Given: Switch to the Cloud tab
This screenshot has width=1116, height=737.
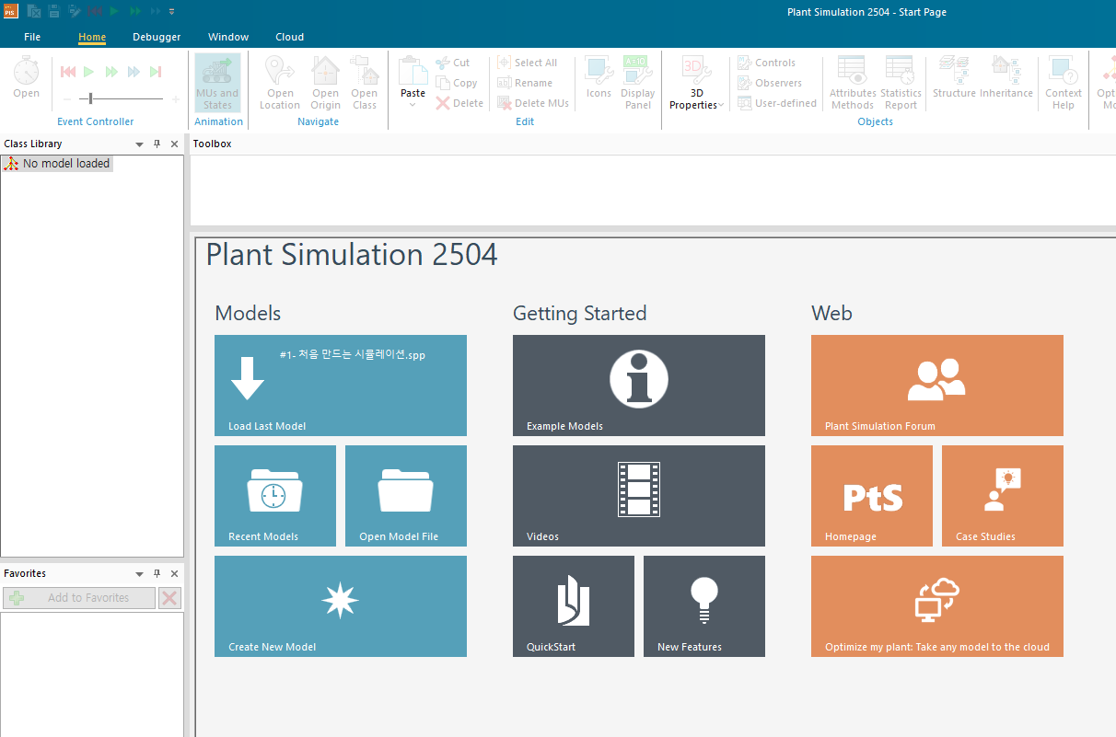Looking at the screenshot, I should point(290,37).
